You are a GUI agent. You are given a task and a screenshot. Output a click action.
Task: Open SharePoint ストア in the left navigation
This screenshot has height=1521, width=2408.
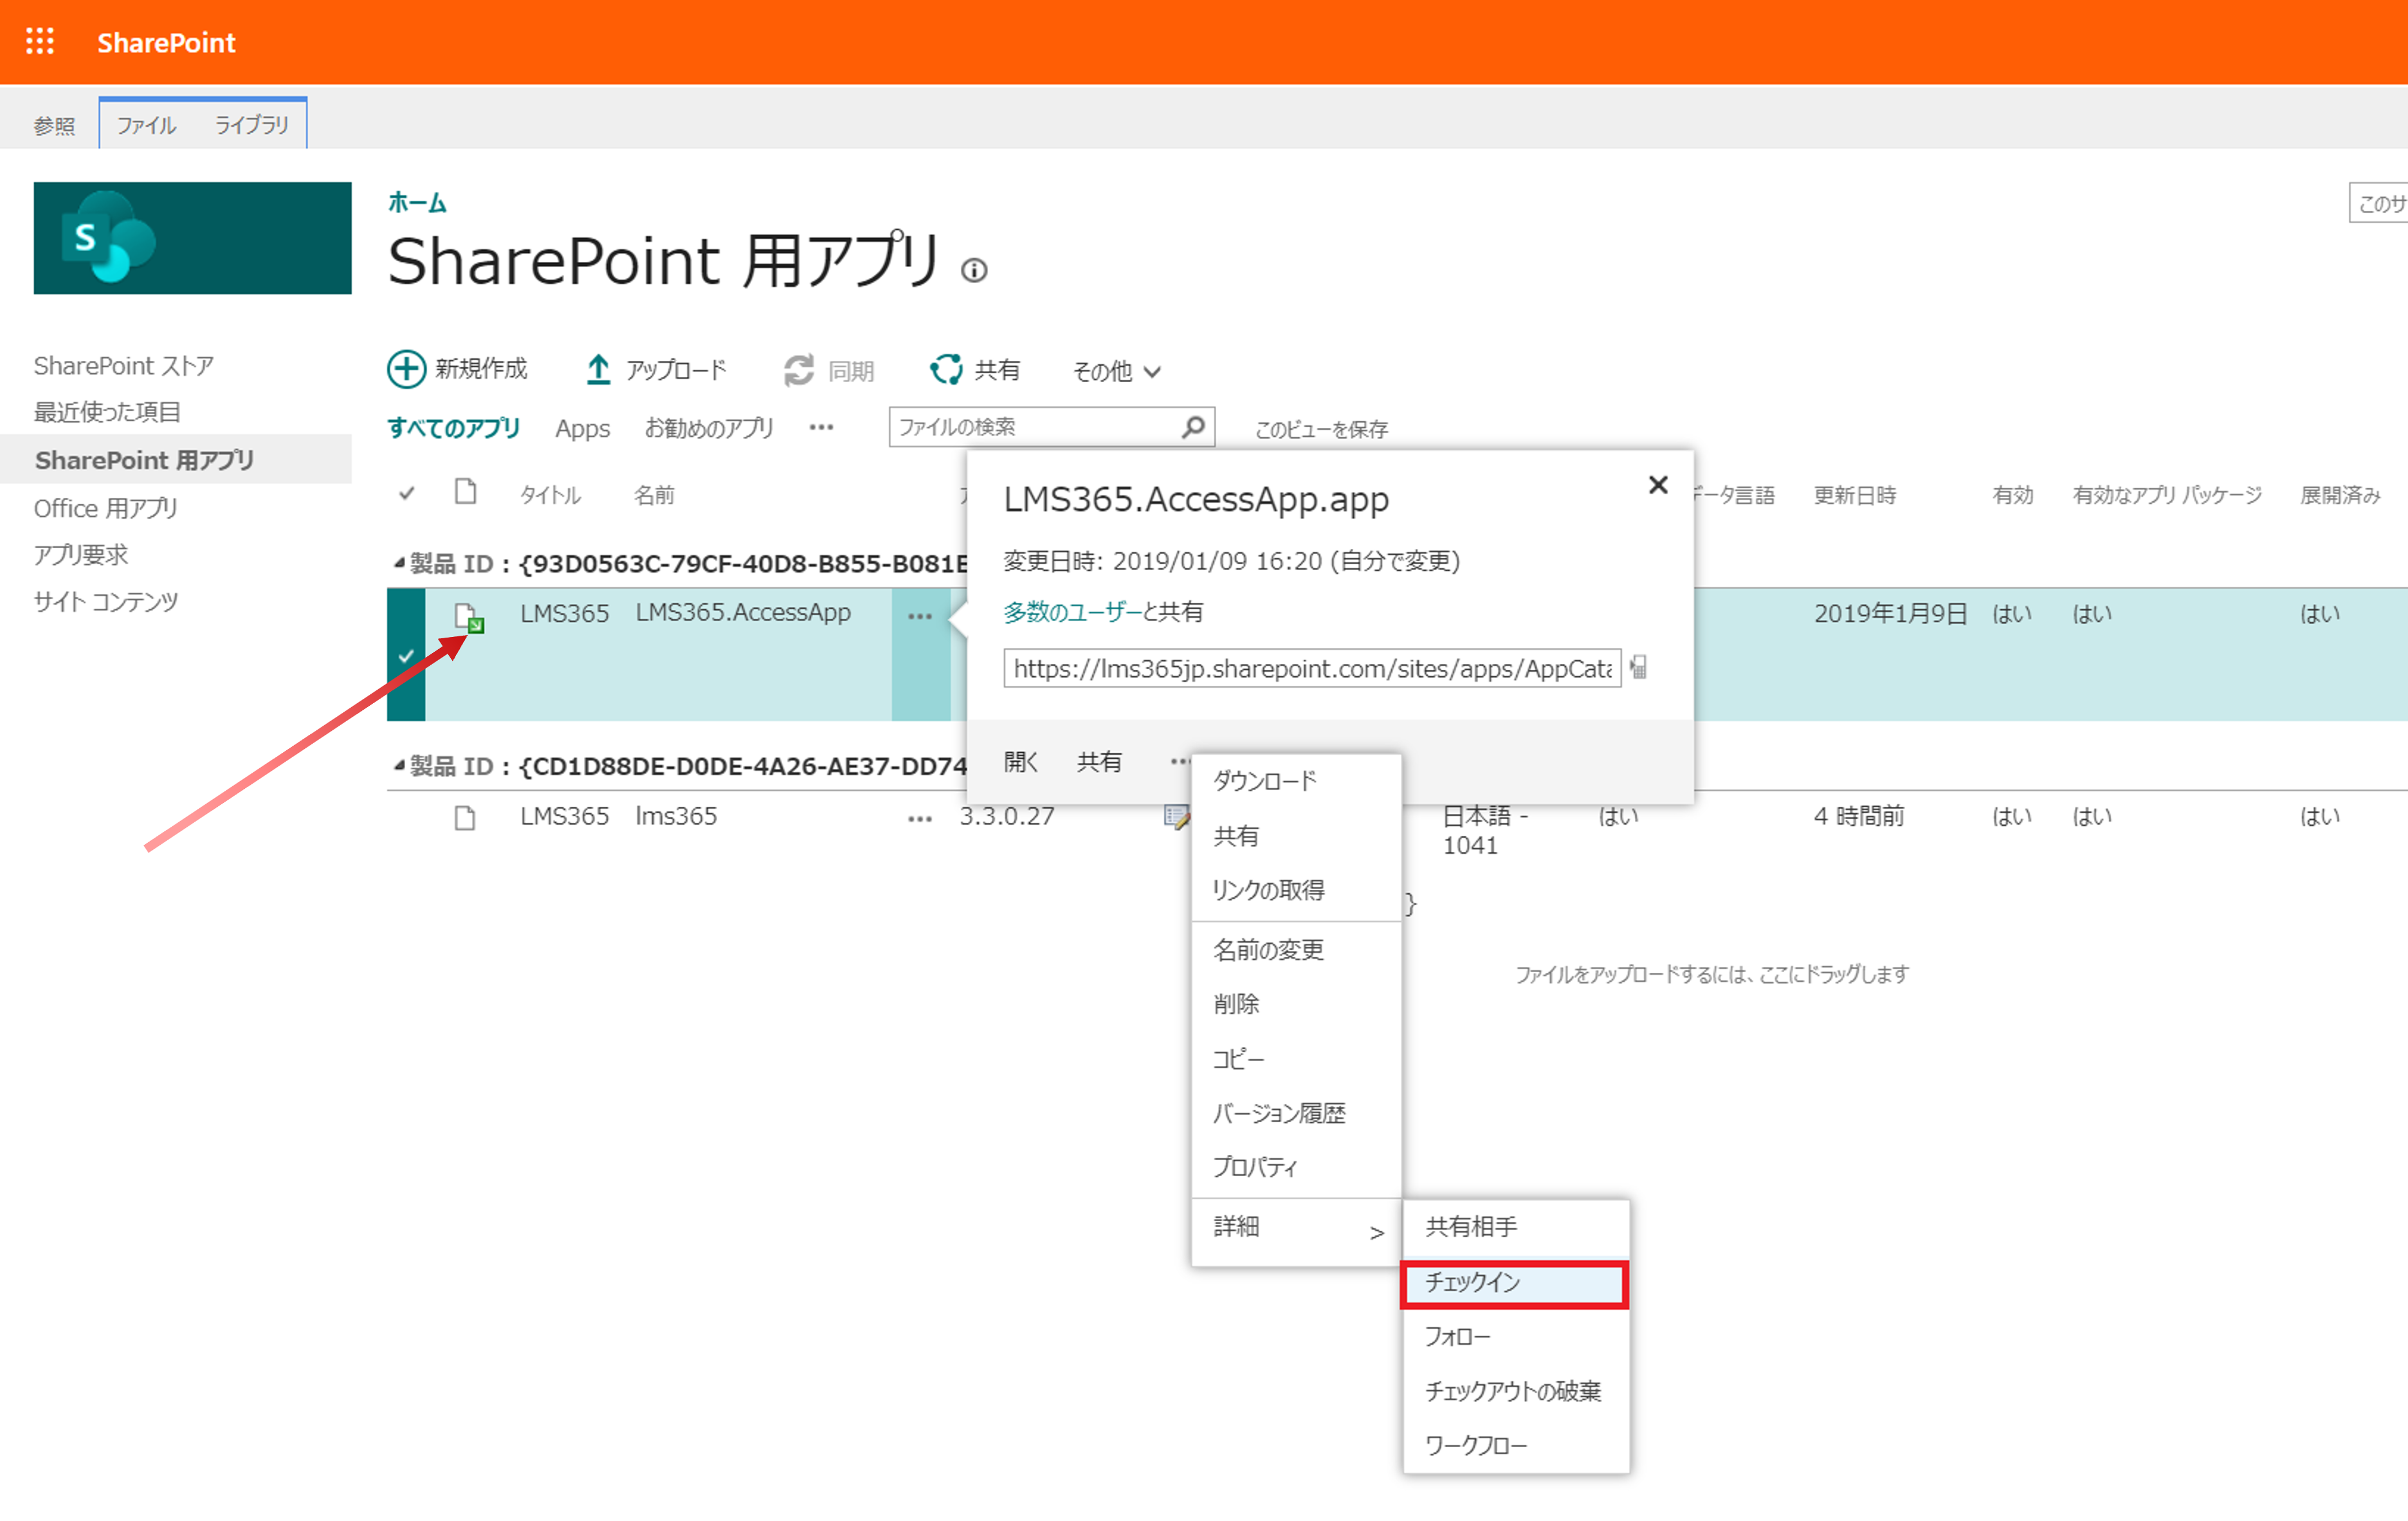(x=124, y=365)
